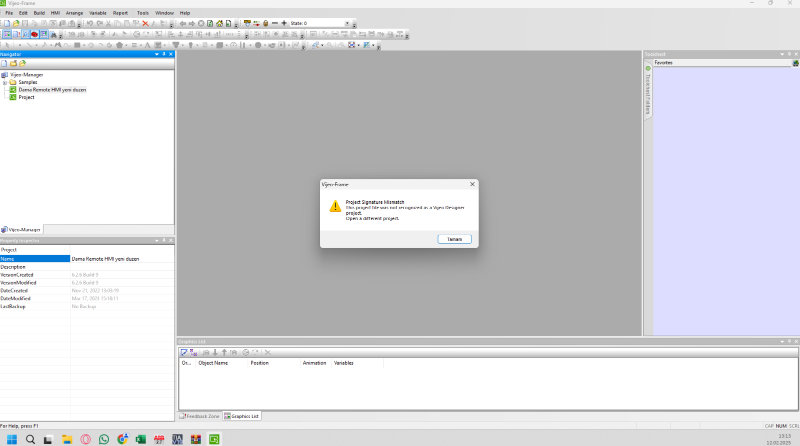The width and height of the screenshot is (800, 446).
Task: Click the Vijeo-Manager tab at Navigator bottom
Action: coord(21,230)
